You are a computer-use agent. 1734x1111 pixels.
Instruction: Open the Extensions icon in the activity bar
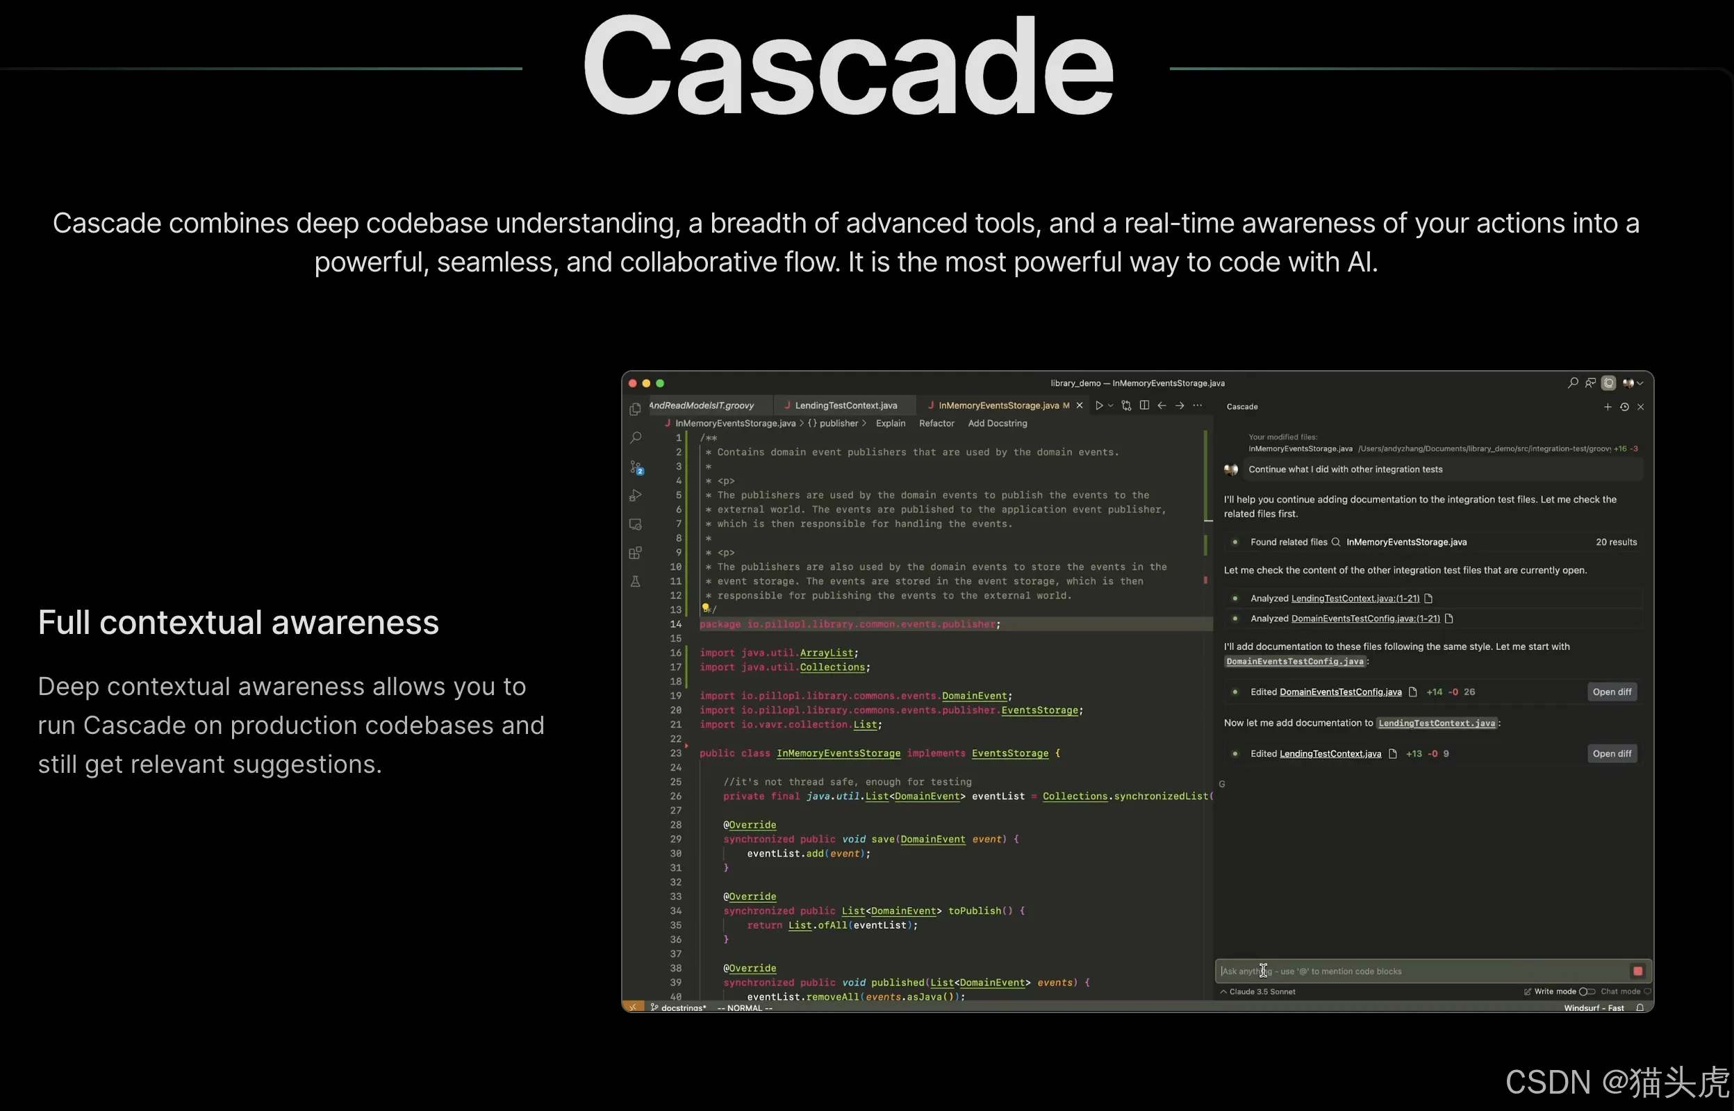(635, 553)
